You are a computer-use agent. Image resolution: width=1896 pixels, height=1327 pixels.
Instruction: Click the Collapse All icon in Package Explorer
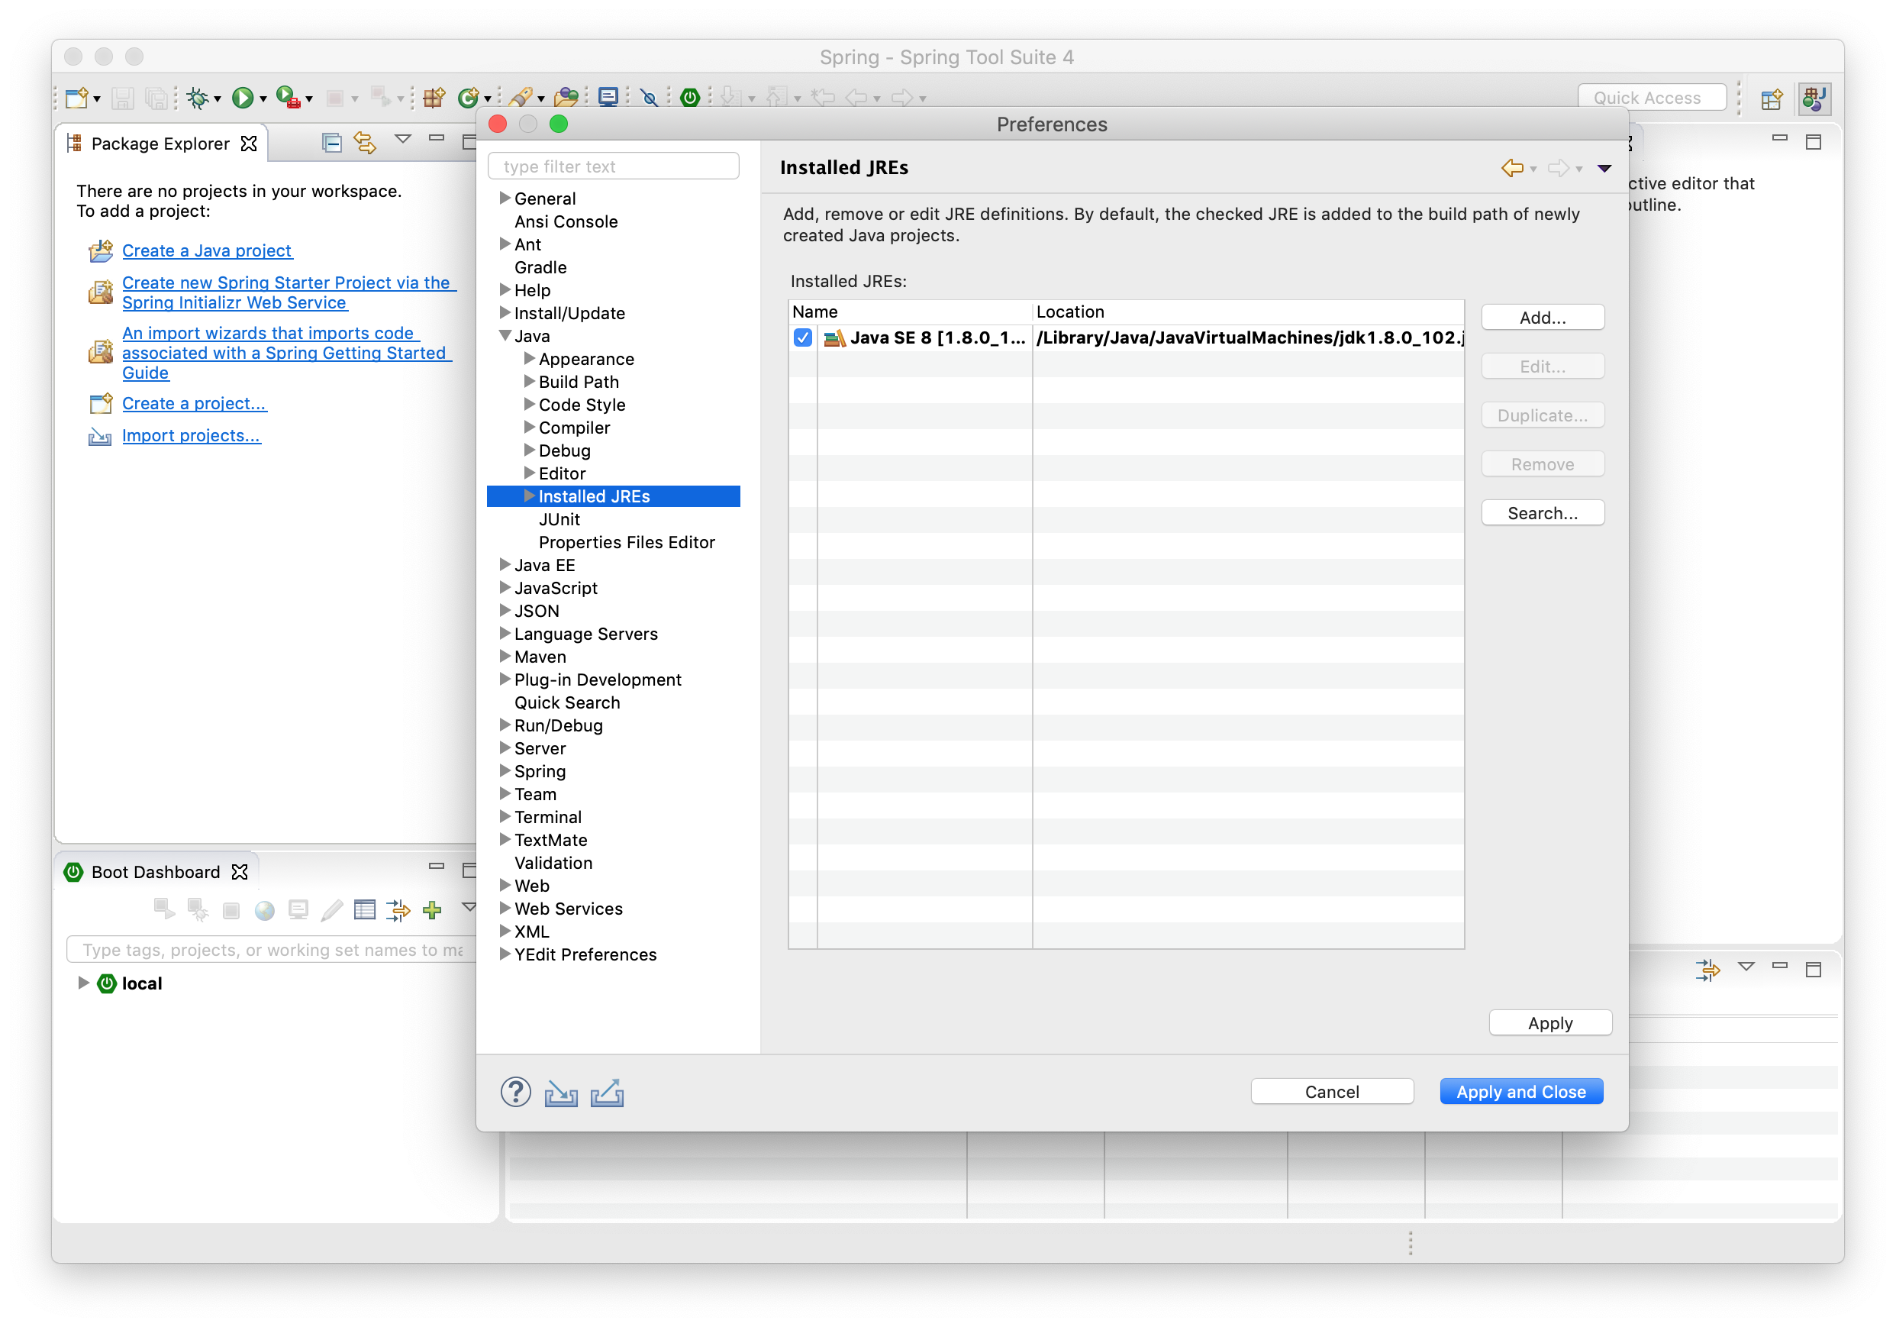click(331, 143)
